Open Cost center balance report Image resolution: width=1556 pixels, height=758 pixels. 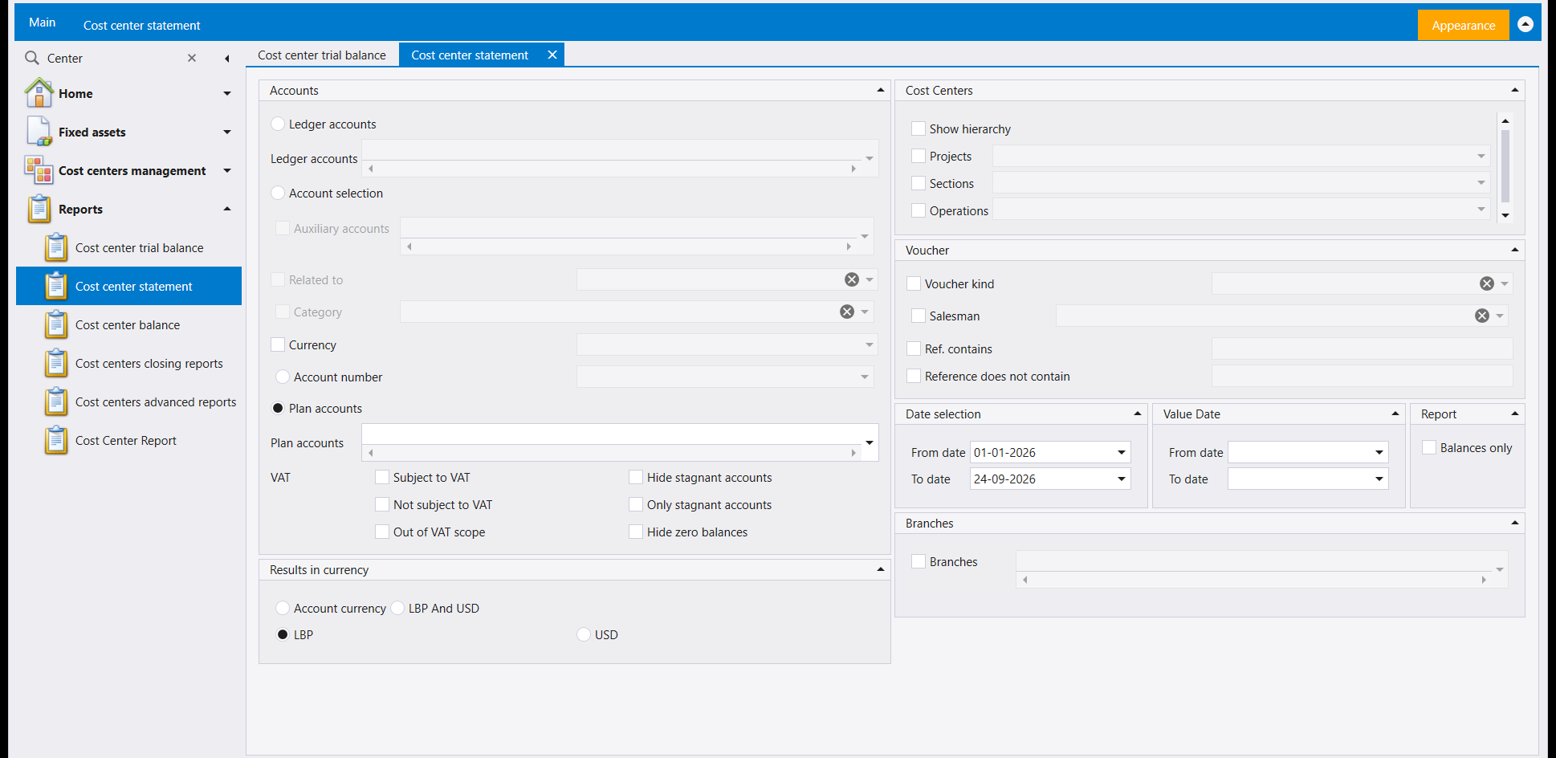(x=128, y=324)
